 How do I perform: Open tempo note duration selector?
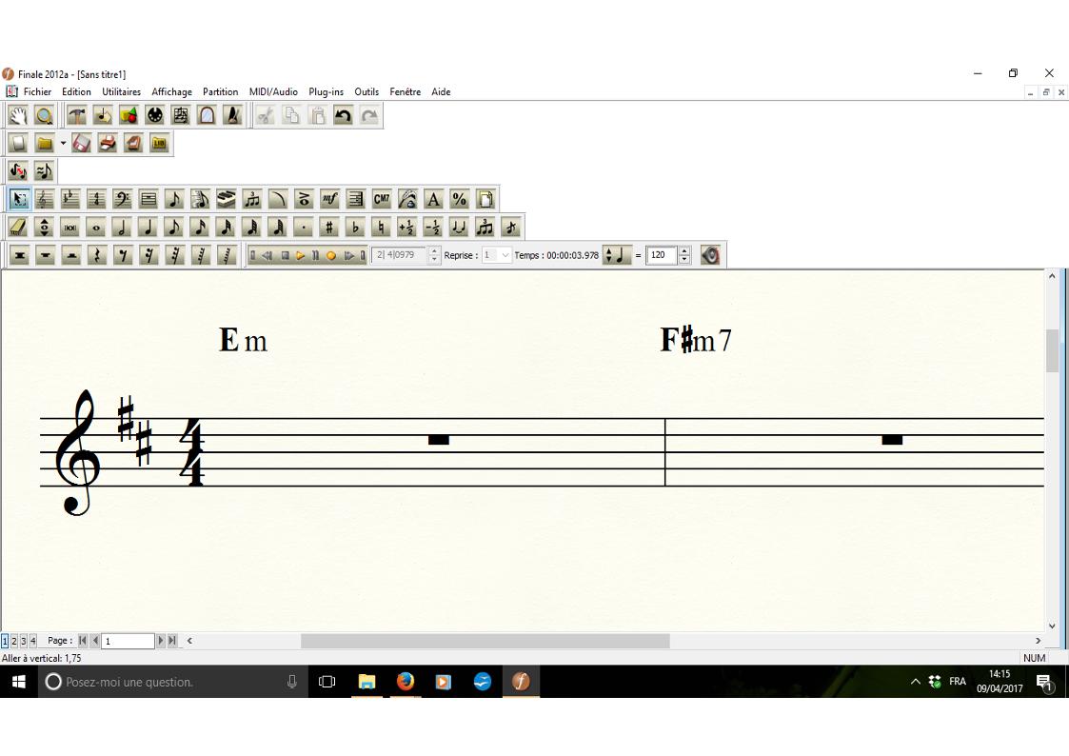click(x=618, y=255)
